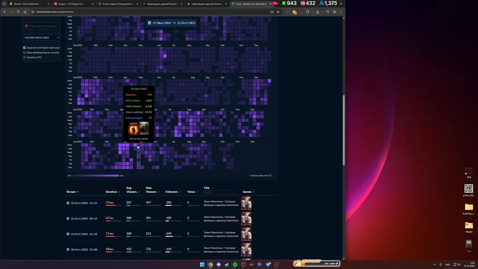Switch to second Одиннадцать друзей Оушена tab
This screenshot has width=478, height=269.
[x=207, y=4]
